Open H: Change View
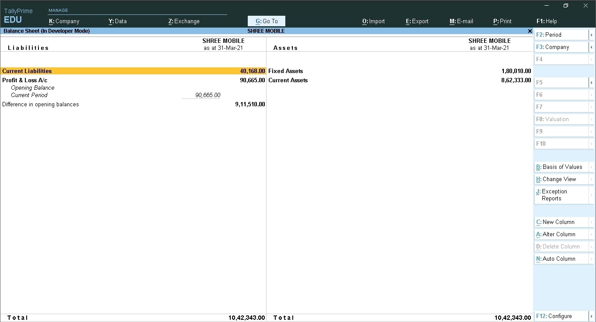Image resolution: width=596 pixels, height=322 pixels. 561,179
